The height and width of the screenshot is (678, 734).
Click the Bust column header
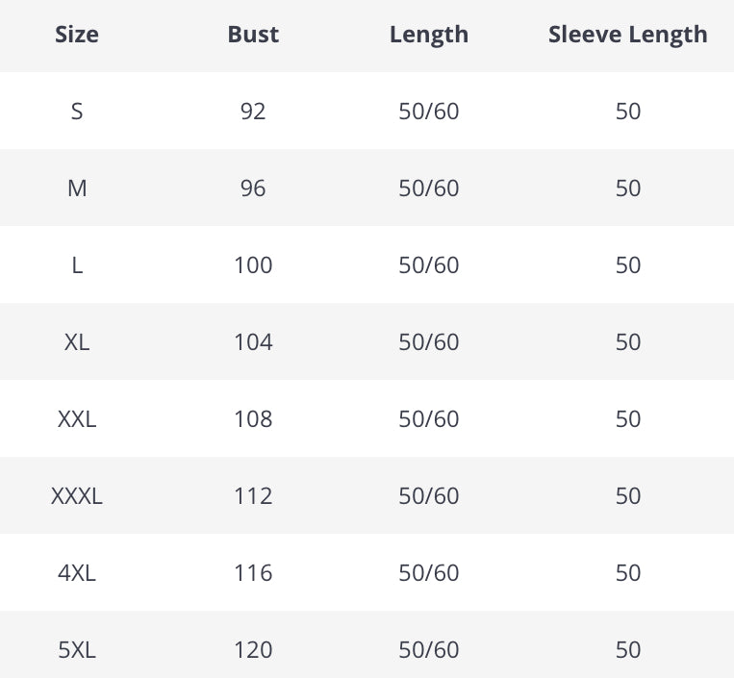pyautogui.click(x=253, y=35)
